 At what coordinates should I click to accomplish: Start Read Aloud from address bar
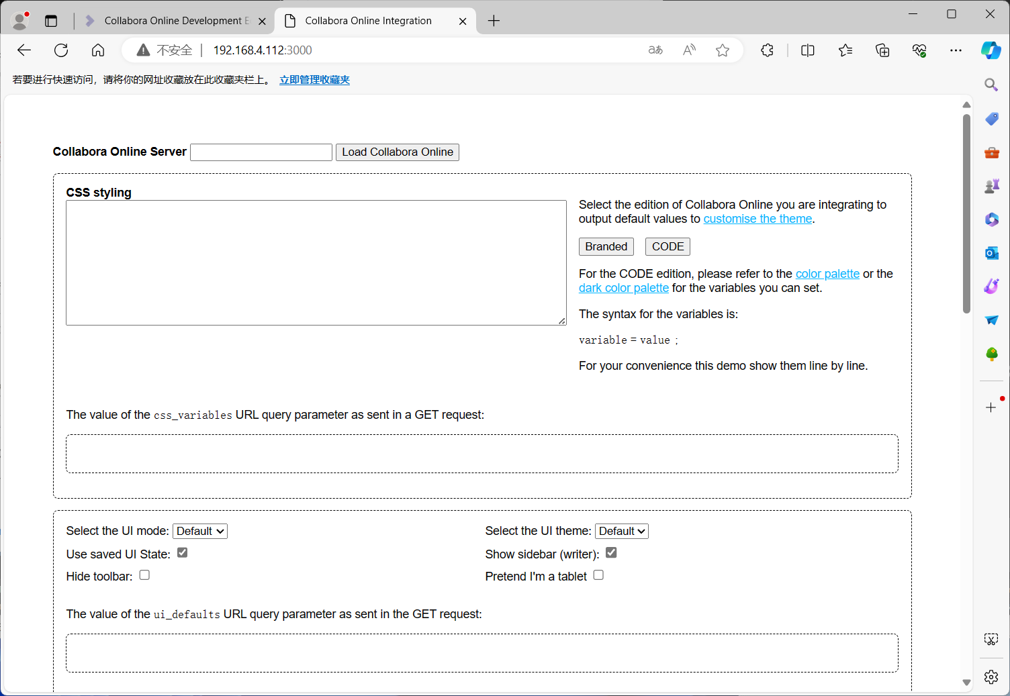[689, 50]
